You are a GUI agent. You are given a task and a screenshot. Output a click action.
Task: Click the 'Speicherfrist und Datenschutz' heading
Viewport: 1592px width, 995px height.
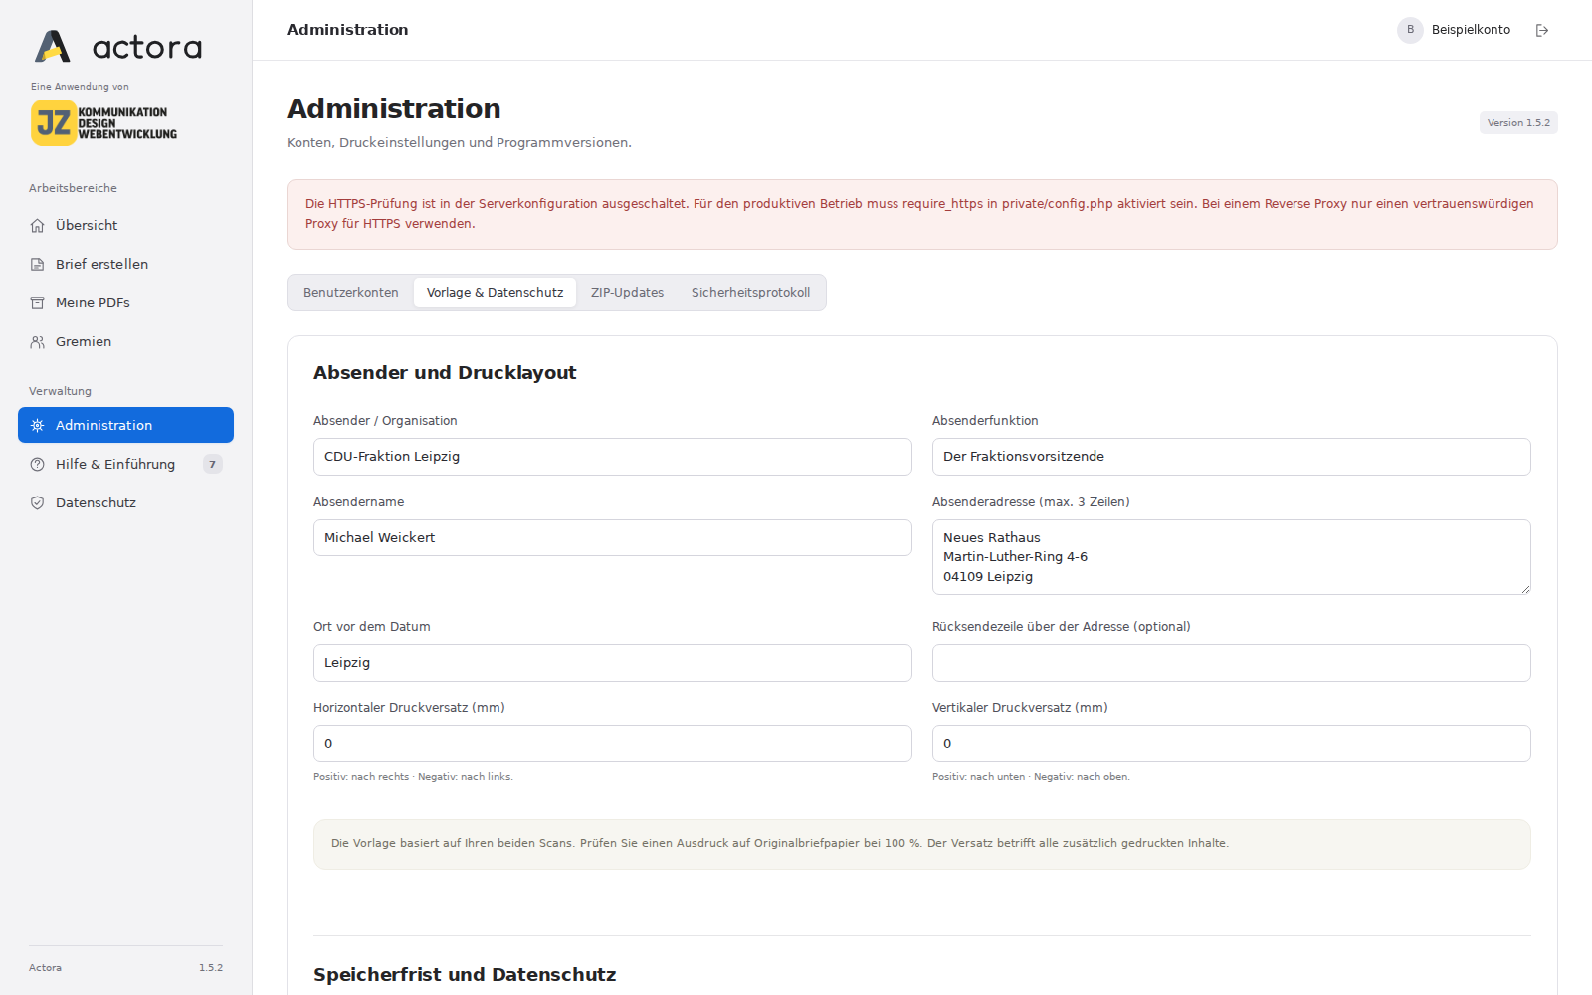(465, 975)
